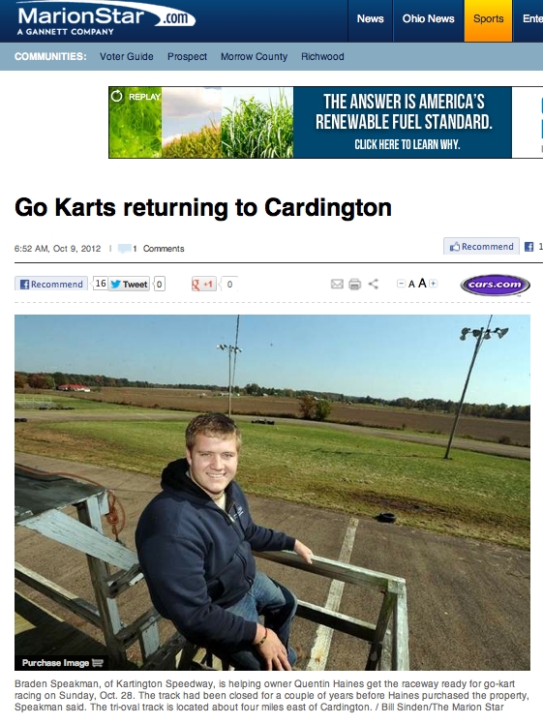543x724 pixels.
Task: Decrease text size with minus icon
Action: [x=401, y=284]
